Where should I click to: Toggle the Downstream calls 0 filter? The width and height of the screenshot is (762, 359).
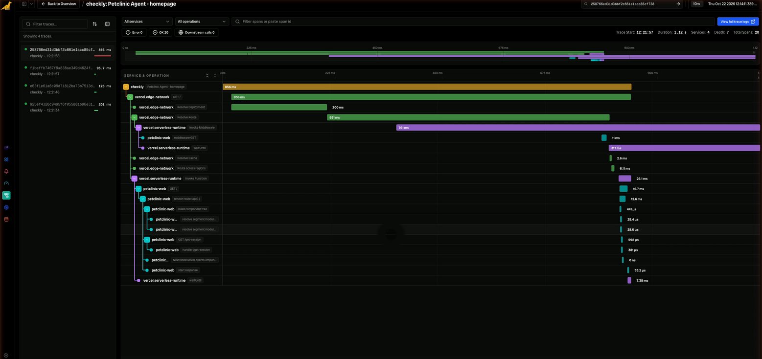point(197,32)
